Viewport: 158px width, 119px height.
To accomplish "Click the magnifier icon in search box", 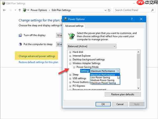I will point(152,10).
